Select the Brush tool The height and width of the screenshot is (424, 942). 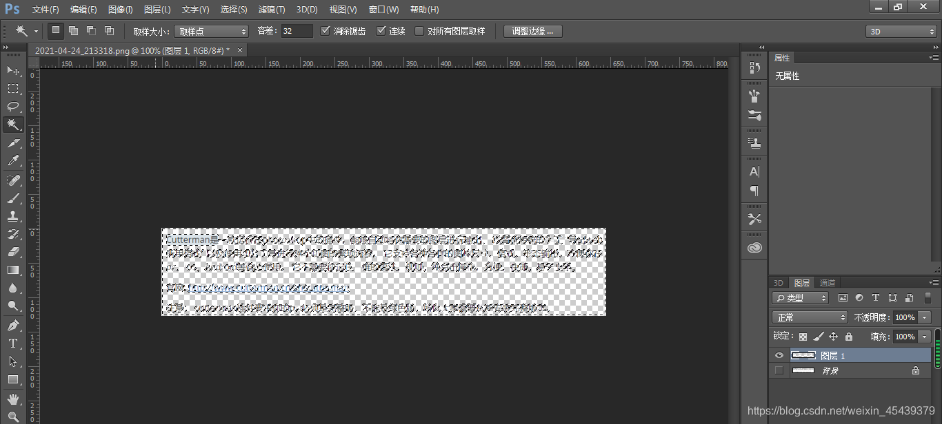click(13, 198)
